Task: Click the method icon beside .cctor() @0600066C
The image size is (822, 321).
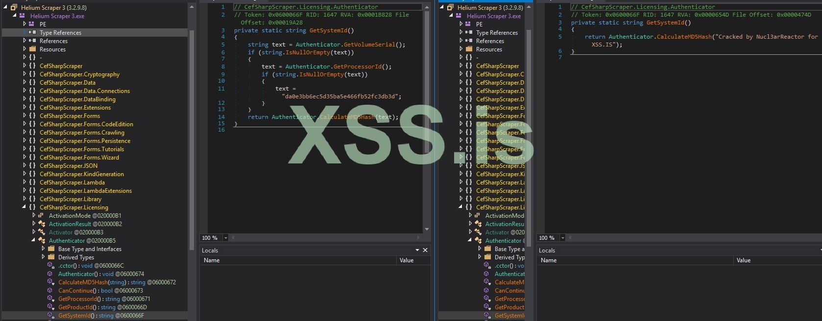Action: tap(50, 265)
